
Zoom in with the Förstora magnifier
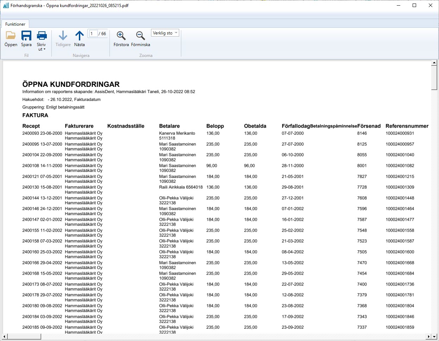pyautogui.click(x=121, y=36)
